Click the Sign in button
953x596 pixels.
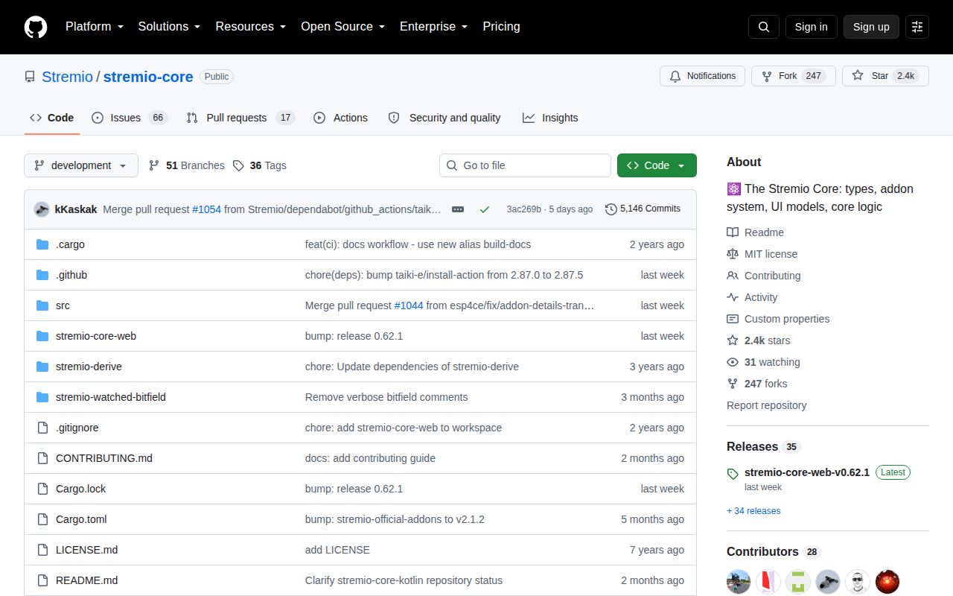(x=811, y=27)
